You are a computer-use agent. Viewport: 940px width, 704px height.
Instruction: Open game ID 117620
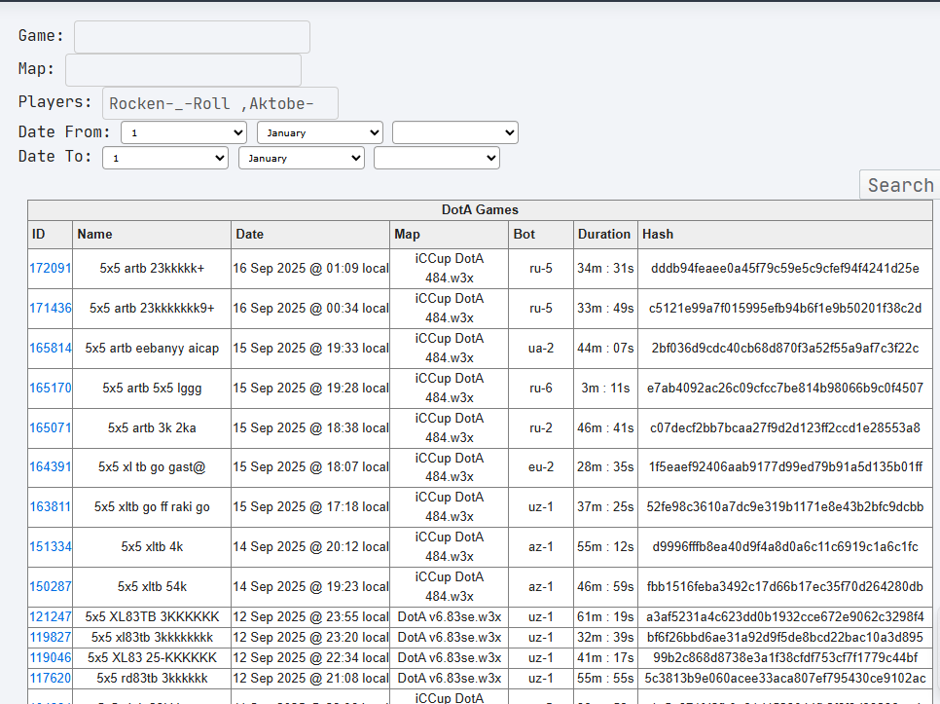[x=51, y=679]
